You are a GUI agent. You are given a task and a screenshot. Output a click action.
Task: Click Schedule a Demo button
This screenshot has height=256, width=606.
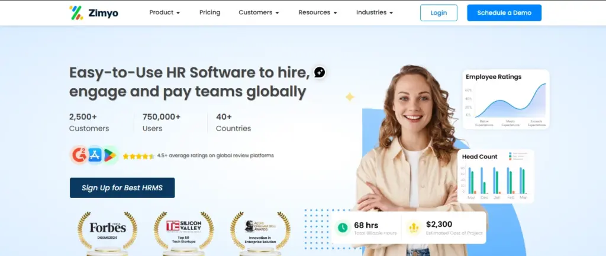[x=504, y=13]
